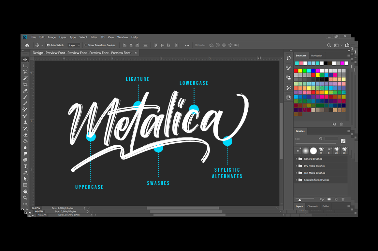
Task: Select the hard round brush thumbnail
Action: [313, 151]
